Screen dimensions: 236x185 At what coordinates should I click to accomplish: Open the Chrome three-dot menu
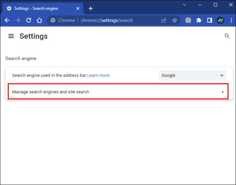coord(231,20)
